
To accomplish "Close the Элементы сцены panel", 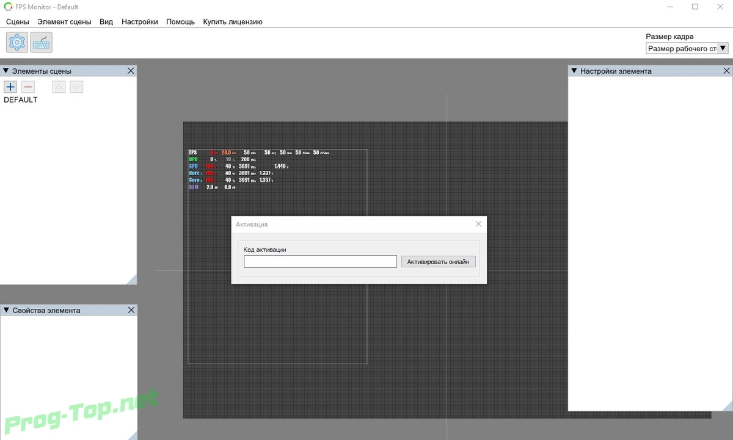I will (131, 71).
